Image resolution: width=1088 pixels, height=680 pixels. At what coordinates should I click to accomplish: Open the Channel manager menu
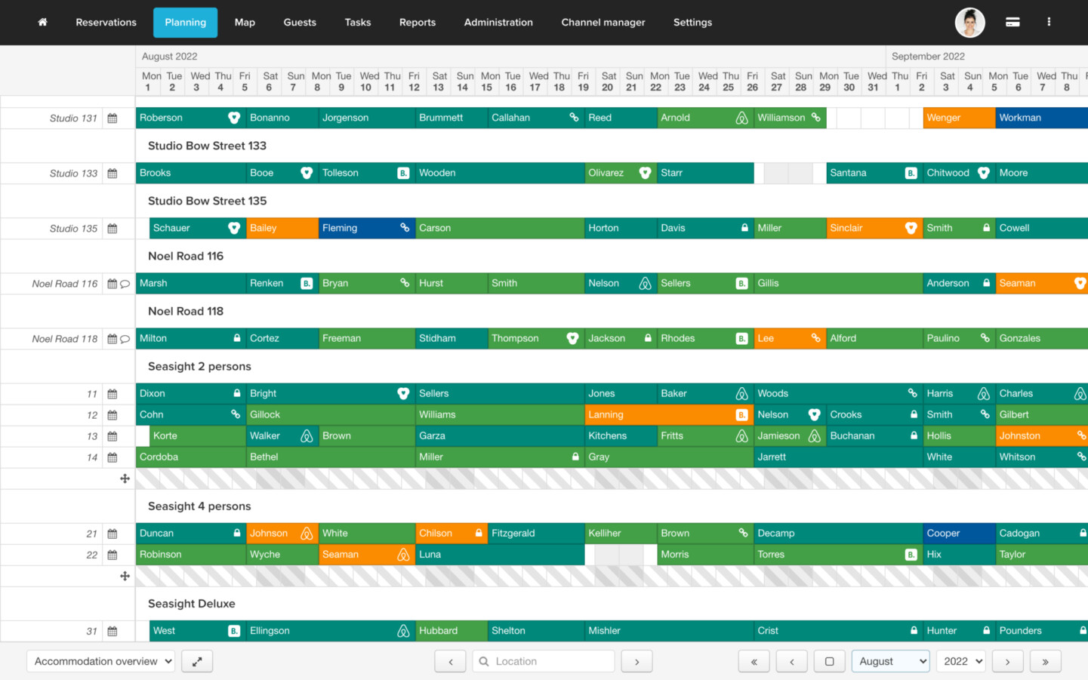(x=603, y=23)
